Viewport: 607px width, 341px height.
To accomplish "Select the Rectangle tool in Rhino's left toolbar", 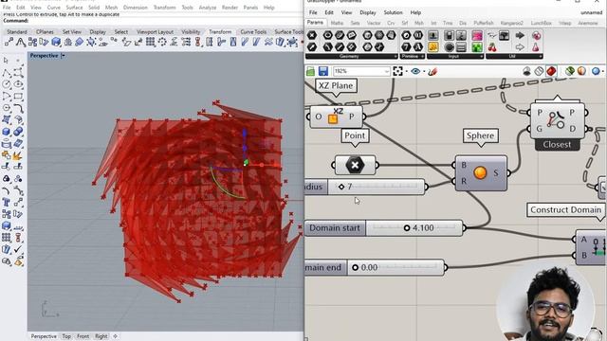I will tap(18, 96).
